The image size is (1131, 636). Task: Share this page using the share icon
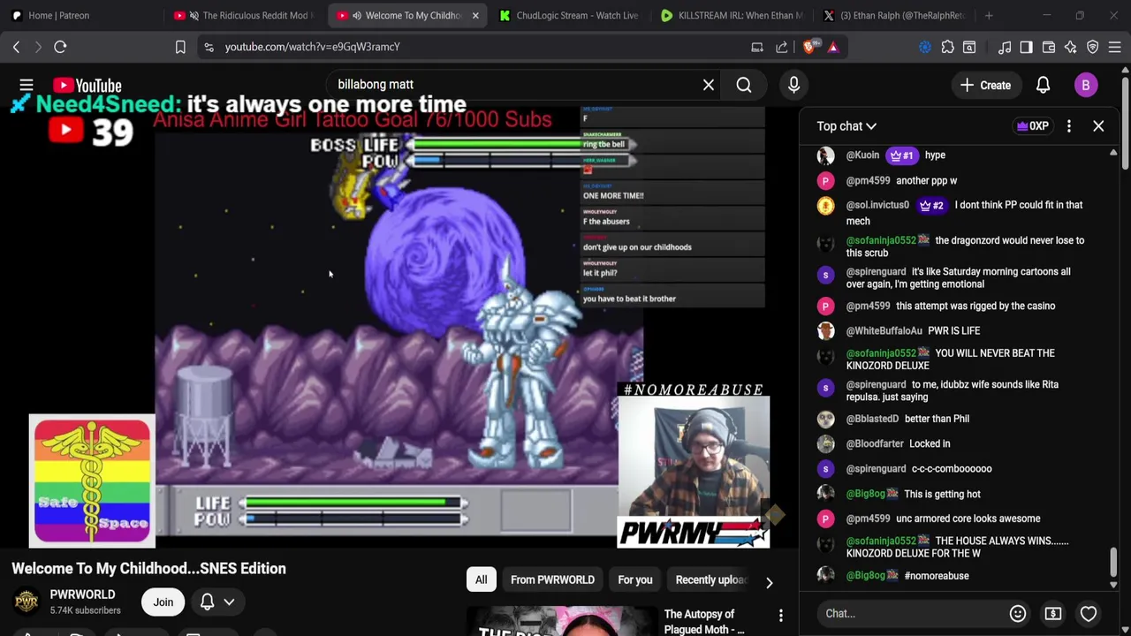782,47
